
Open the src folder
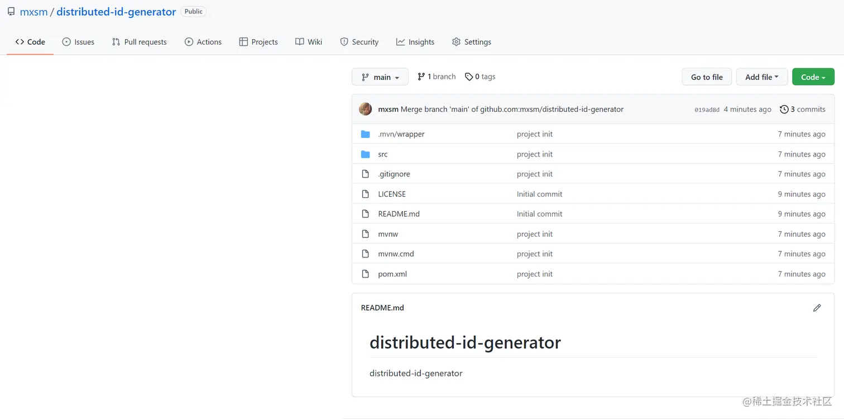click(x=382, y=154)
